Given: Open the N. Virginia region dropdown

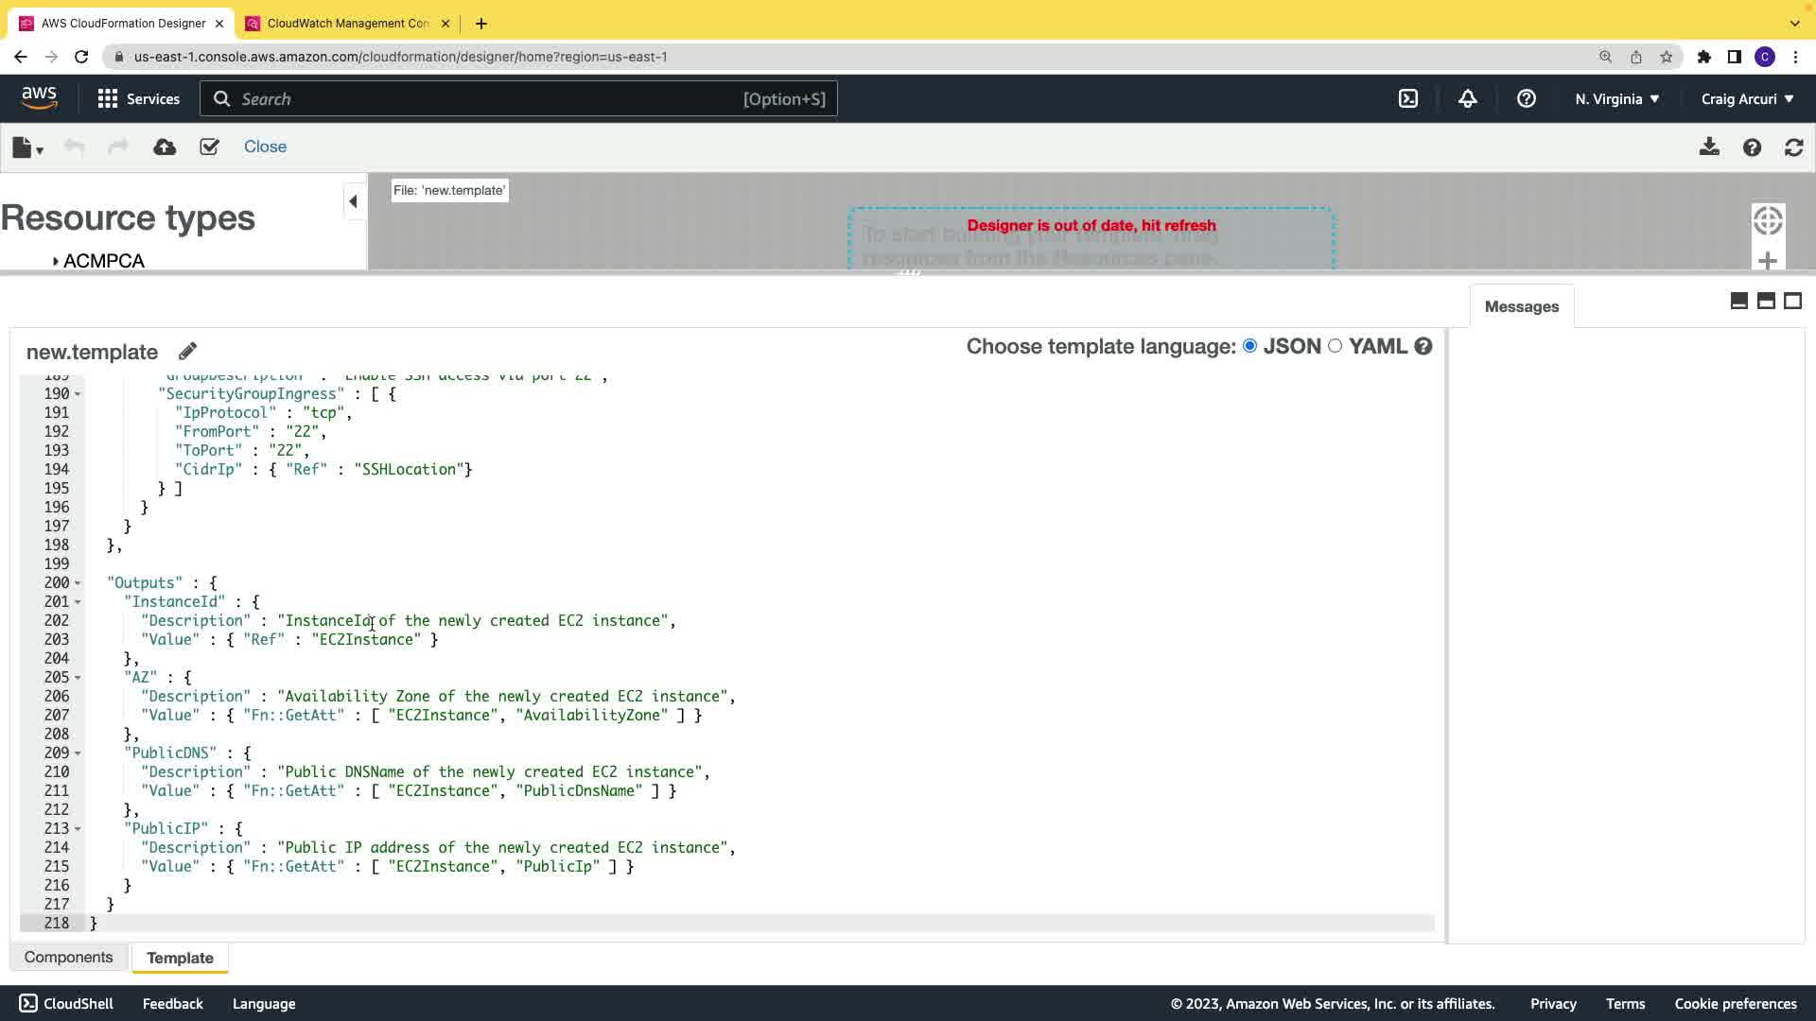Looking at the screenshot, I should coord(1616,98).
